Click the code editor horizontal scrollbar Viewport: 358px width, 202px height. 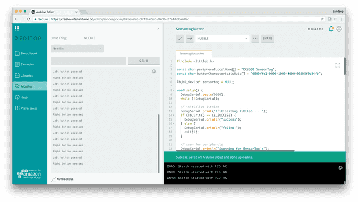point(235,151)
